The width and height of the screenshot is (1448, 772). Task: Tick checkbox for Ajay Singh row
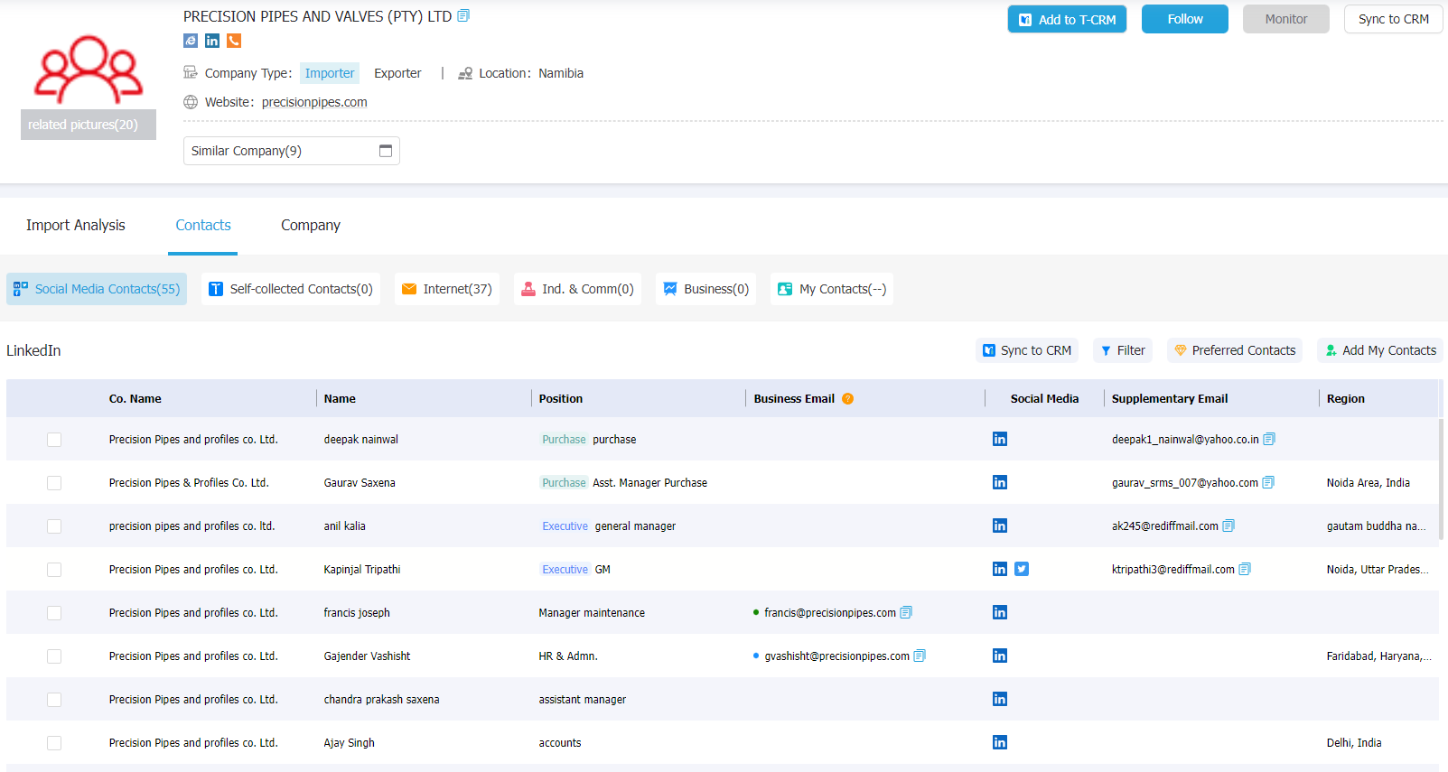coord(54,743)
